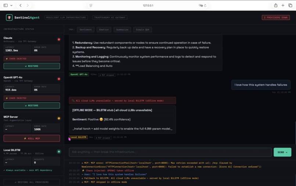Click Claude latency value 1383.5ms
This screenshot has height=186, width=296.
point(12,50)
